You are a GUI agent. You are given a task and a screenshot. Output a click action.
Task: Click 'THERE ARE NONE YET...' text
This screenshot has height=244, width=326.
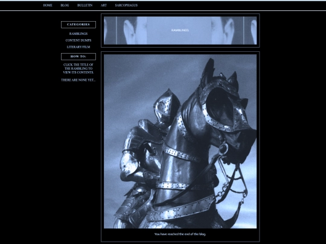click(x=78, y=80)
